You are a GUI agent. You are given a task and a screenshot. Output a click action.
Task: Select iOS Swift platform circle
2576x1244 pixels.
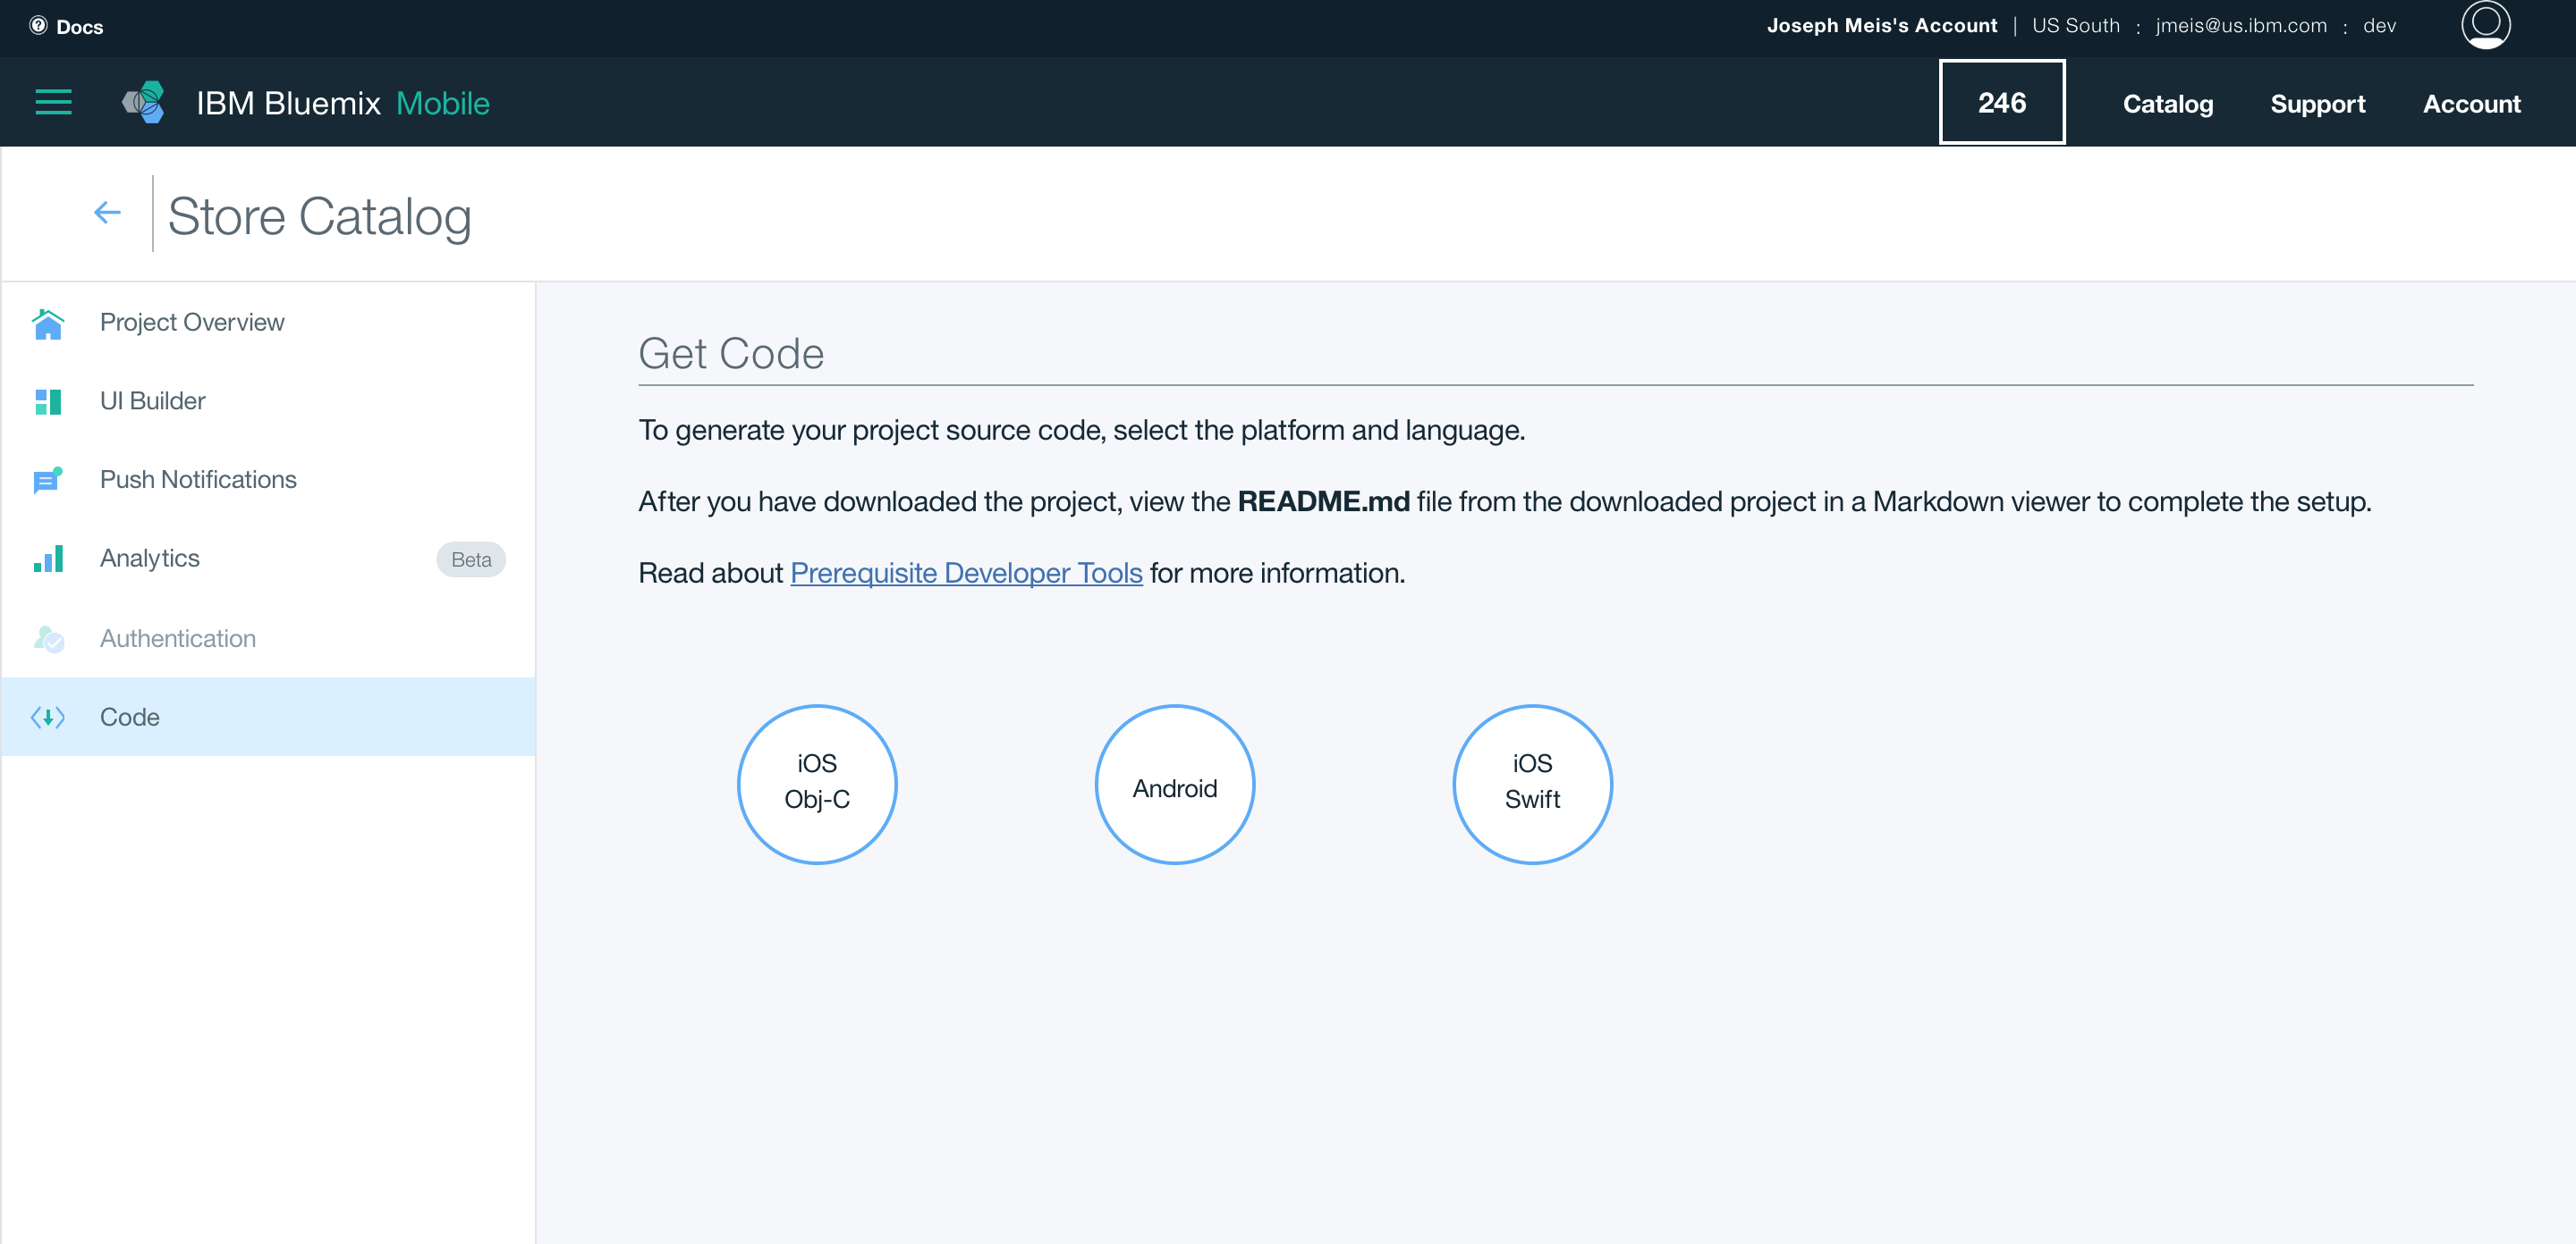1532,785
